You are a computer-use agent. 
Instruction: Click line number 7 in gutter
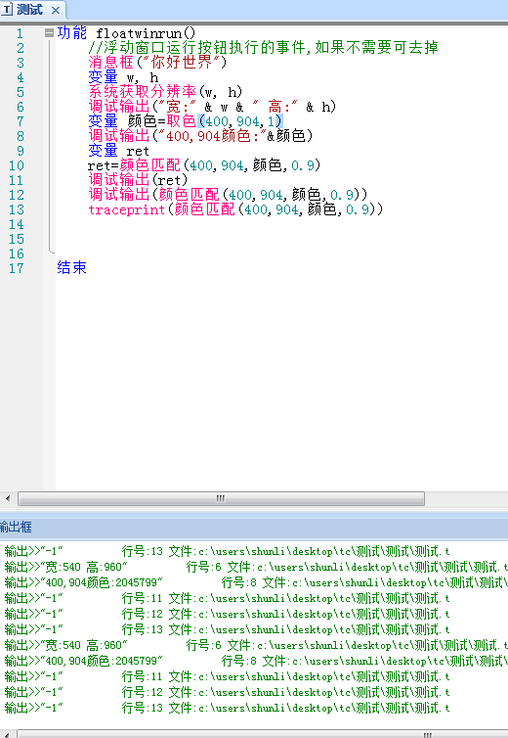(x=20, y=122)
